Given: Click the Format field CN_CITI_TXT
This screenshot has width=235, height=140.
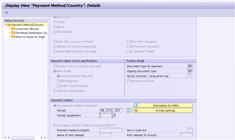Looking at the screenshot, I should coord(111,110).
